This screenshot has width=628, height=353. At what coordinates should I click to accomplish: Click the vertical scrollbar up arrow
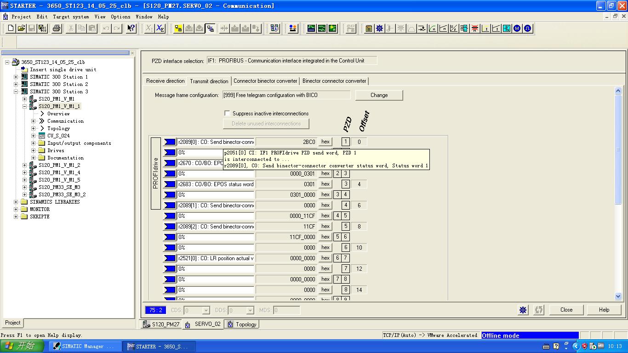click(618, 91)
